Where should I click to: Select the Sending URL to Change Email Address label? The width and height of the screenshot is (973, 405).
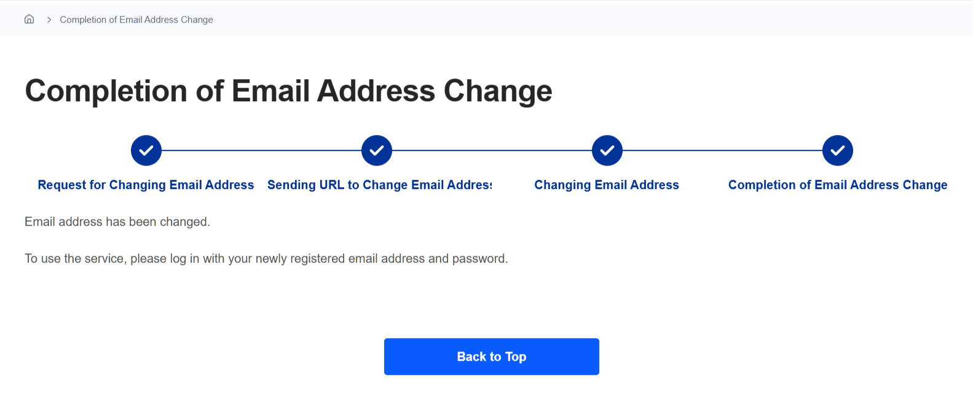(x=380, y=185)
